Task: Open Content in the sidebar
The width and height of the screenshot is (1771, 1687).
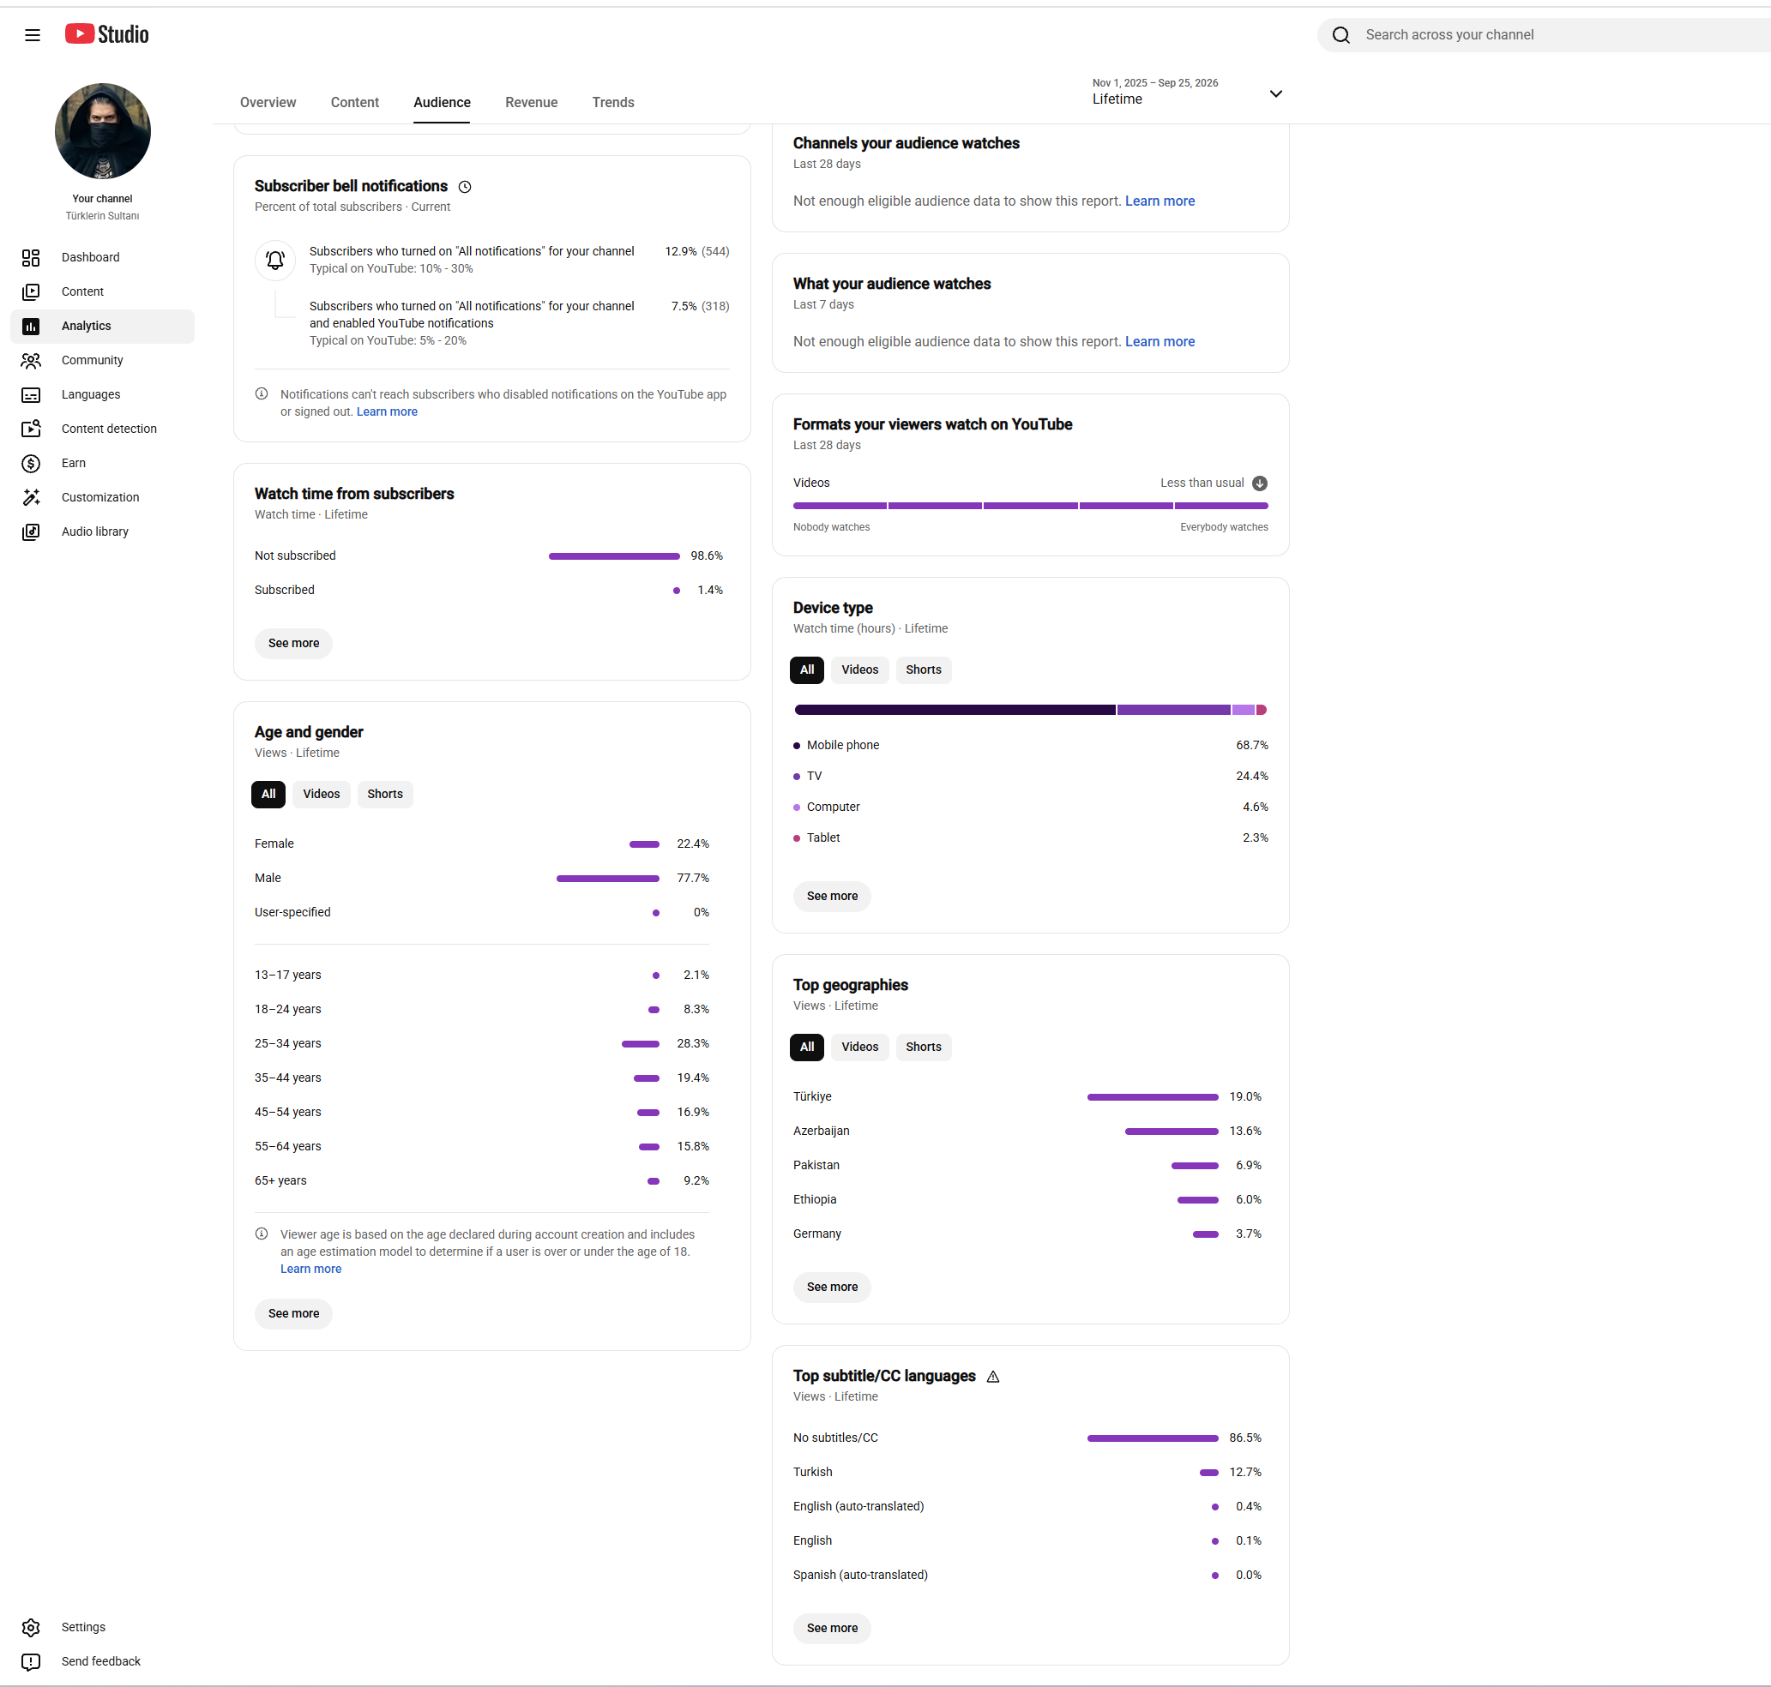Action: 103,291
